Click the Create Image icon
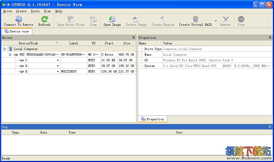 [136, 19]
